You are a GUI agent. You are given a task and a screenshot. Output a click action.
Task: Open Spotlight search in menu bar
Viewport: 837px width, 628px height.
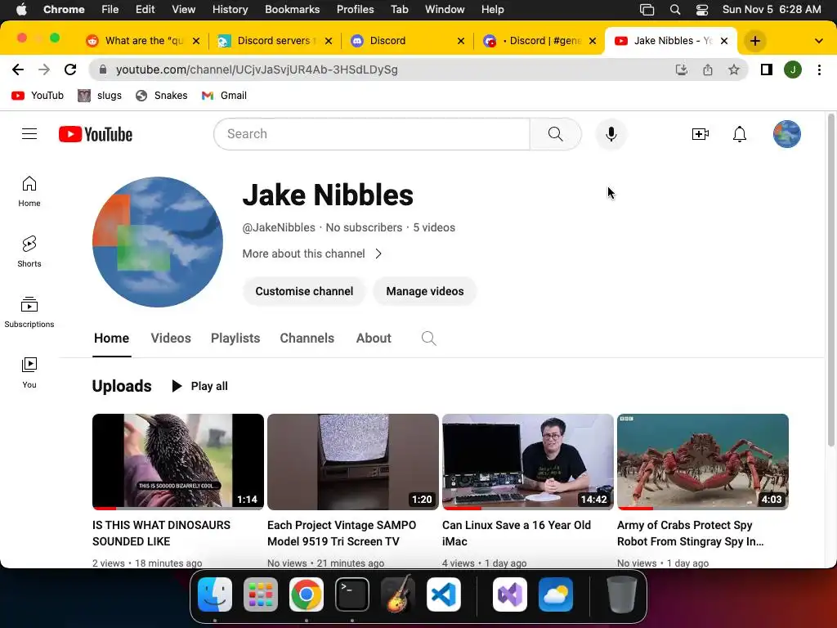pyautogui.click(x=674, y=9)
